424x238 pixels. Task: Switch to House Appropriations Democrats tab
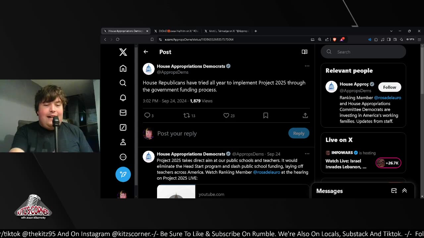pos(126,31)
